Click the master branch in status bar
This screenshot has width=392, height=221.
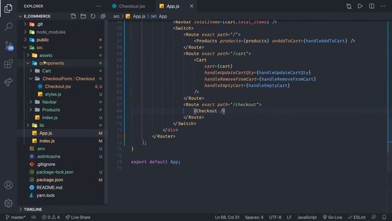pos(15,217)
